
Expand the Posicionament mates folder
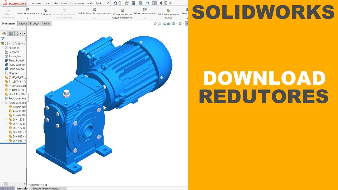coord(2,98)
